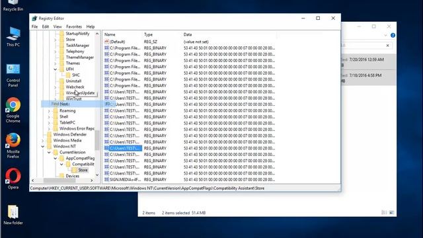Click the TaskManager folder icon
The height and width of the screenshot is (238, 423).
[x=61, y=46]
